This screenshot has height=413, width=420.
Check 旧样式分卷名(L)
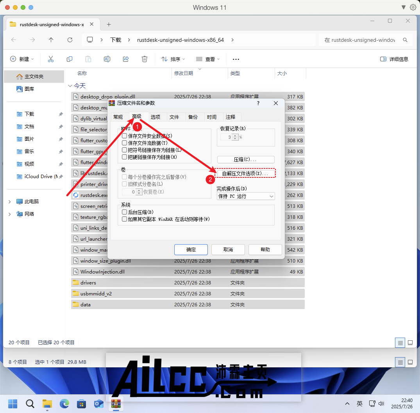coord(124,184)
